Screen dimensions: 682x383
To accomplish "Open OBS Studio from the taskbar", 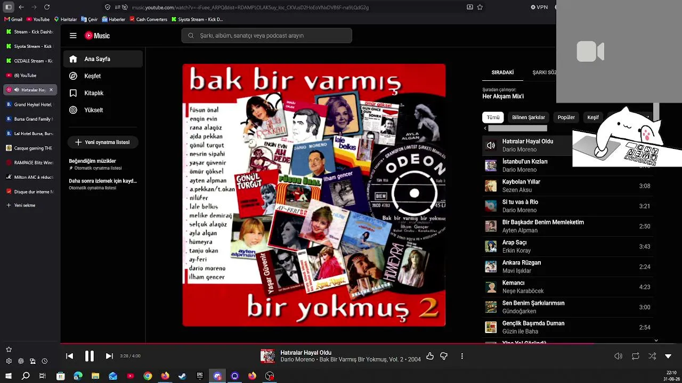I will pyautogui.click(x=270, y=376).
